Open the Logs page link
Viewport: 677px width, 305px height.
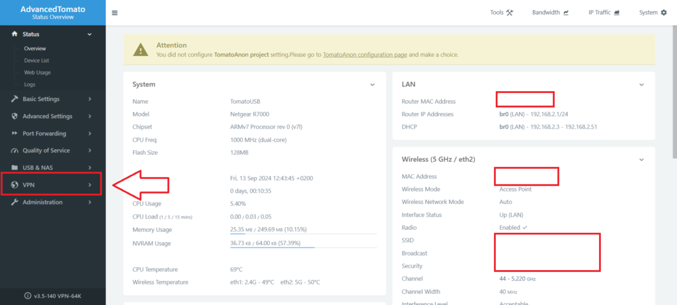(x=30, y=85)
